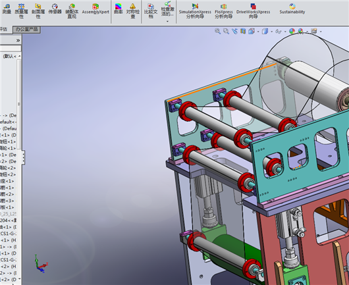Click Hide/Show Items glasses icon
This screenshot has width=349, height=285.
279,32
